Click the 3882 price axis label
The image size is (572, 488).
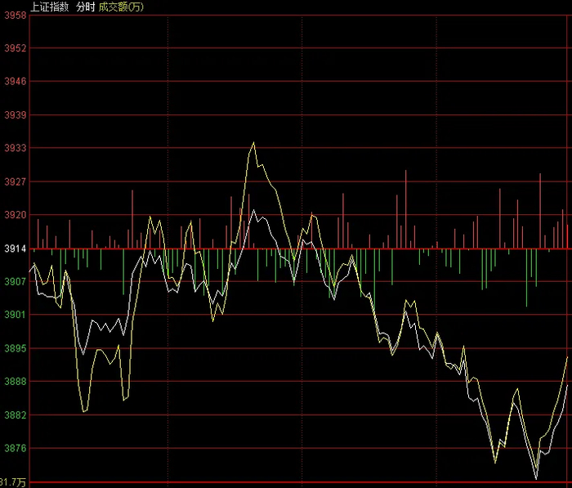pos(16,415)
